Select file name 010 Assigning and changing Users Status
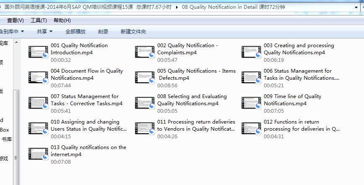364x185 pixels. 88,125
